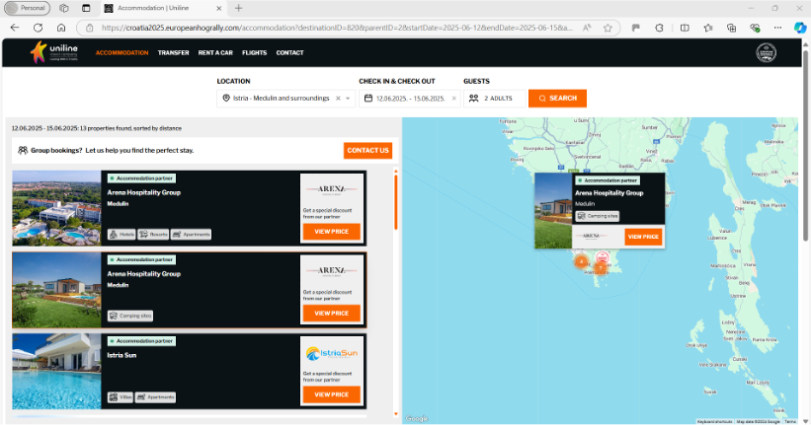Open browser settings and more menu
The height and width of the screenshot is (425, 811).
pos(777,28)
